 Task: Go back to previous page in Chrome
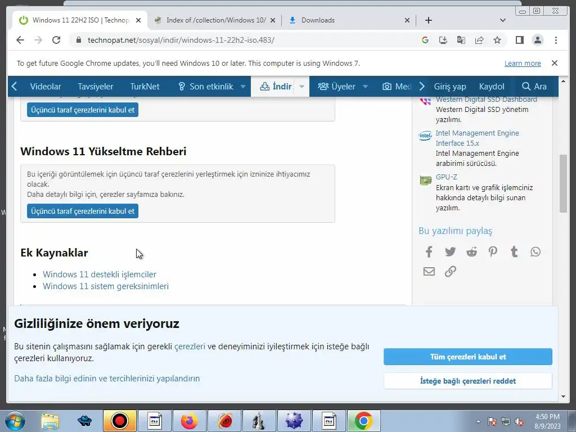point(20,40)
